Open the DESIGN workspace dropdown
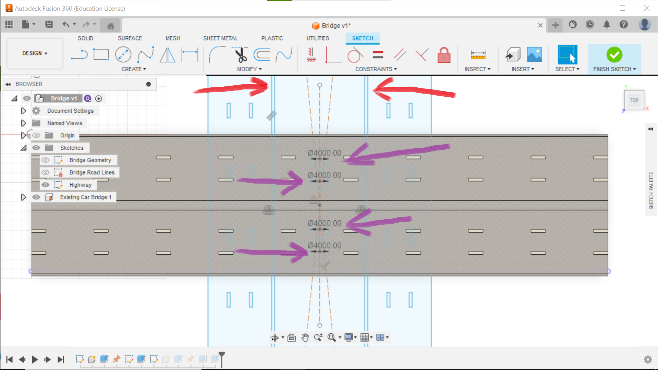The height and width of the screenshot is (370, 658). click(35, 53)
